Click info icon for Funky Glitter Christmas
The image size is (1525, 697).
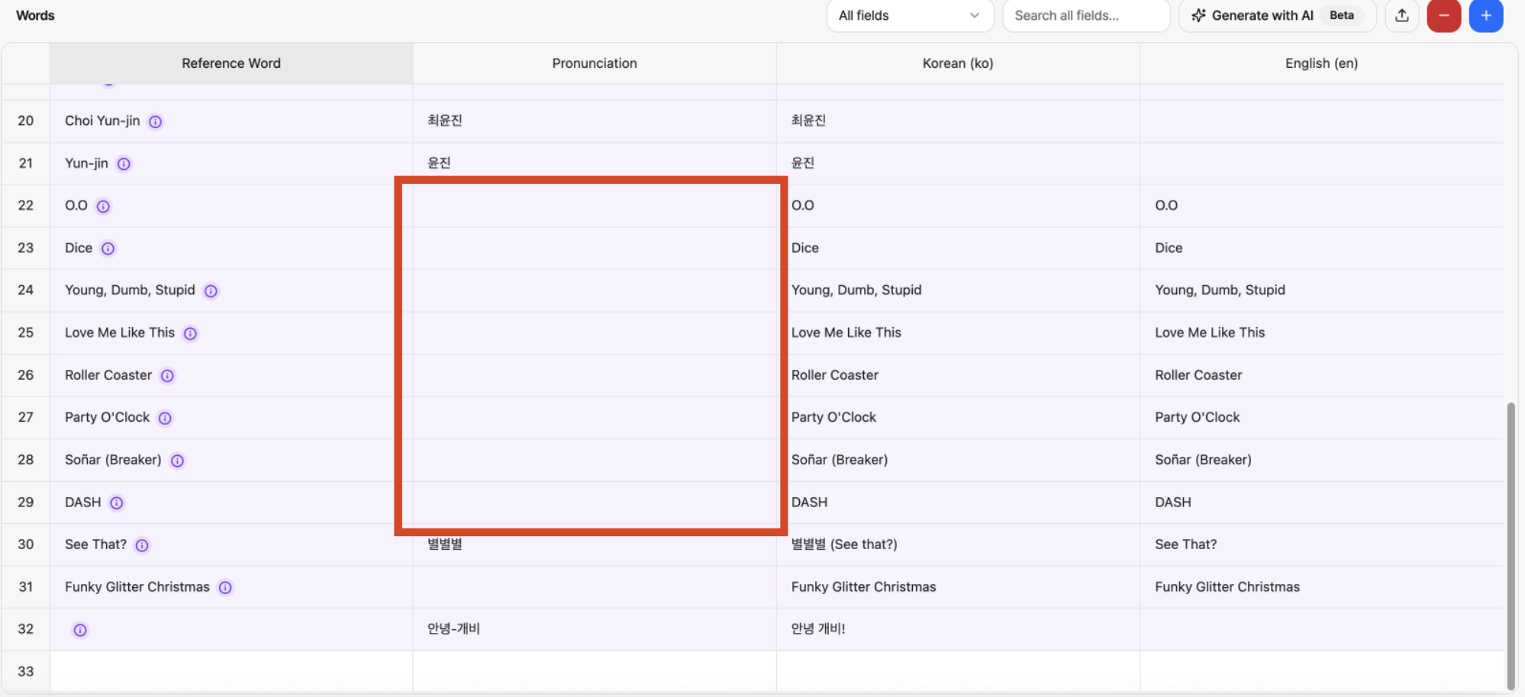pos(225,587)
